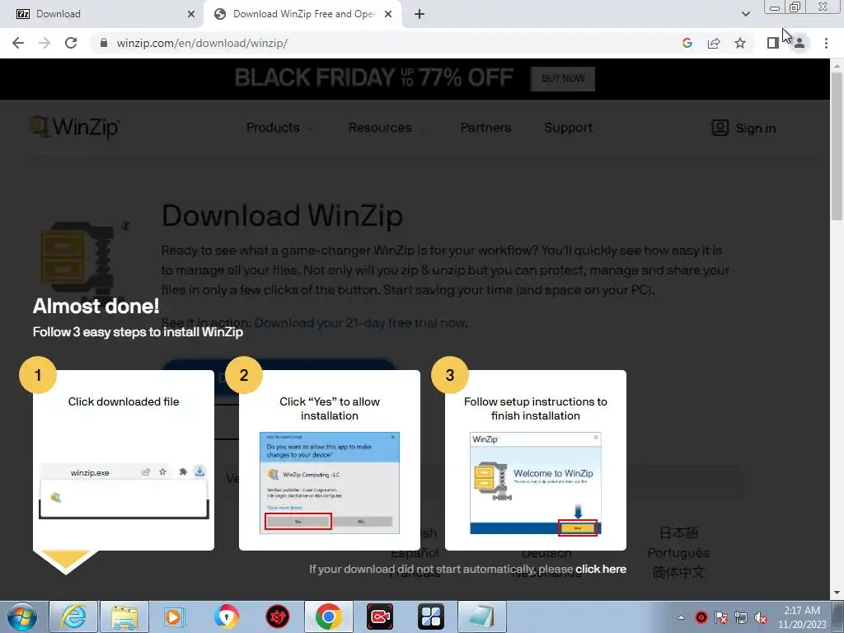Screen dimensions: 844x633
Task: Close the 7-Zip Download tab
Action: 191,14
